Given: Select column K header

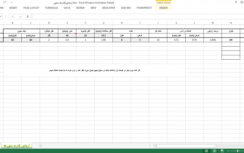Looking at the screenshot, I should pyautogui.click(x=176, y=23).
